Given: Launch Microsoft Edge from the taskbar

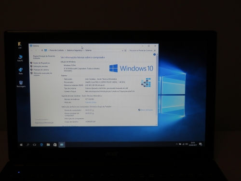Looking at the screenshot, I should click(41, 145).
